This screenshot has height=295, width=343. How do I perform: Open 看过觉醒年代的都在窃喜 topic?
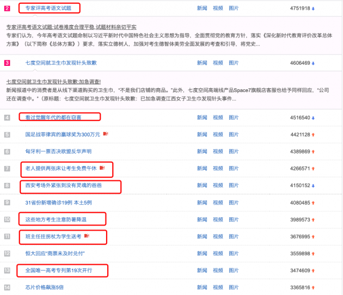pos(53,118)
